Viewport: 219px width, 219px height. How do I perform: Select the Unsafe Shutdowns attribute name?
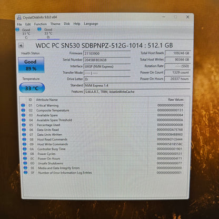(51, 163)
